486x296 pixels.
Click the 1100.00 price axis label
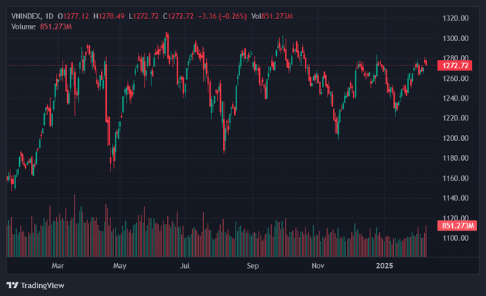[455, 238]
